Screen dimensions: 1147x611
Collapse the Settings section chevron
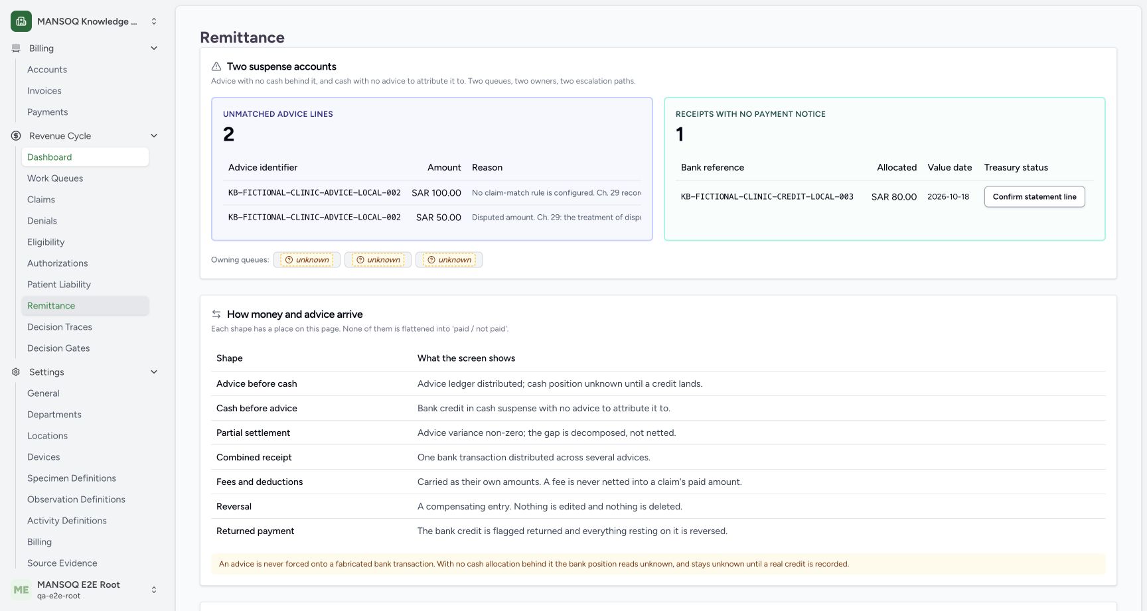154,372
